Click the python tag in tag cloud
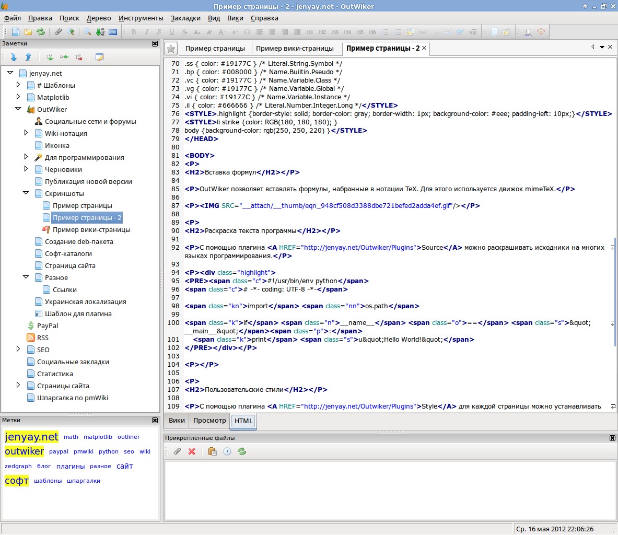Viewport: 618px width, 535px height. pos(108,451)
